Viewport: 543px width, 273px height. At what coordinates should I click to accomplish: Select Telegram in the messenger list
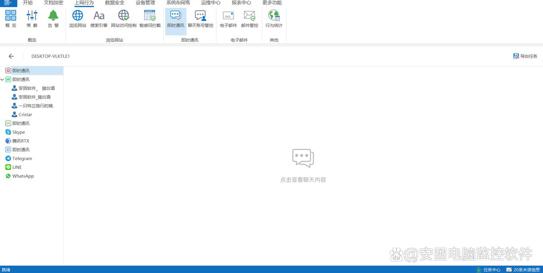pyautogui.click(x=22, y=159)
